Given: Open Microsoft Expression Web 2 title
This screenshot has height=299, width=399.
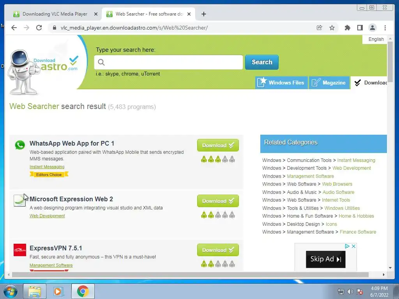Looking at the screenshot, I should point(71,199).
